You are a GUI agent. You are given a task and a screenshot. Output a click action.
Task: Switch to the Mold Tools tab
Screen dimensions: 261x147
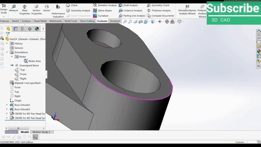(x=71, y=21)
